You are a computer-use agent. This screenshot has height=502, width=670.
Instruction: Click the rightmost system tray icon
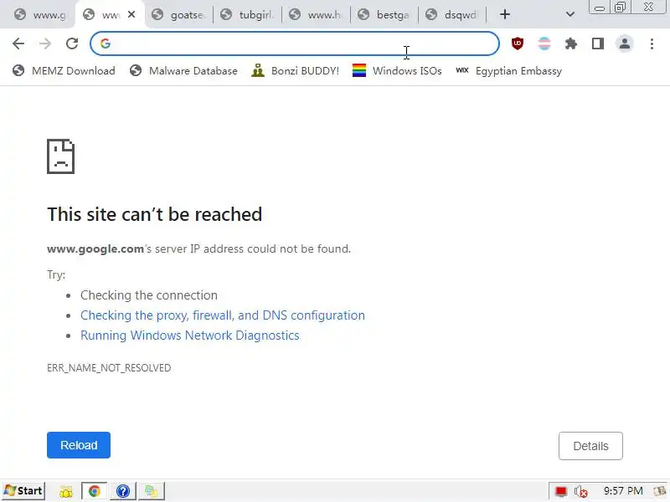click(661, 492)
